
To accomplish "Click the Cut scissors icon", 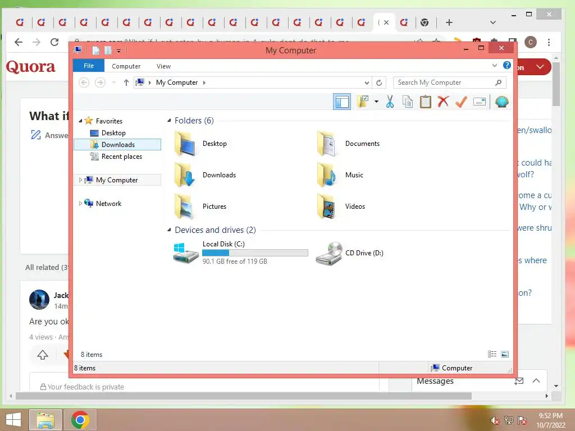I will tap(390, 102).
